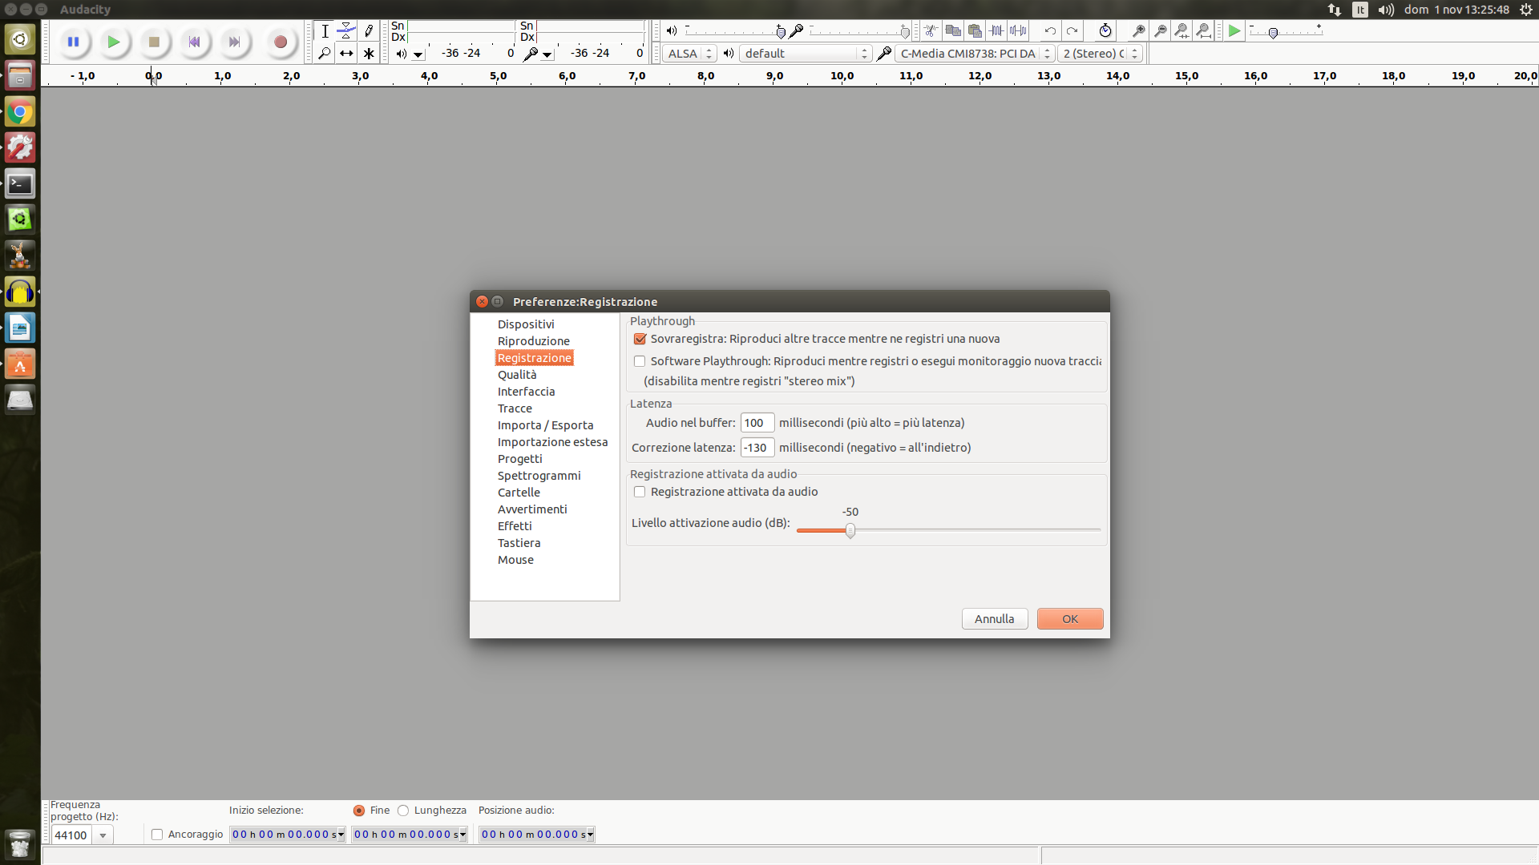Click the Undo arrow icon
Screen dimensions: 1539x865
tap(1049, 31)
